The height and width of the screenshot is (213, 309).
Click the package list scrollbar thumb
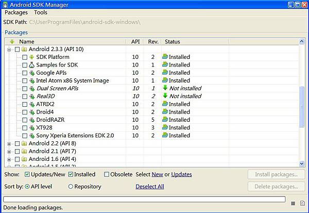click(302, 107)
